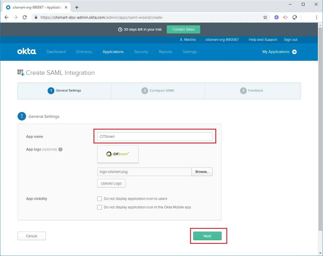
Task: Click the browser address bar URL
Action: coord(101,17)
